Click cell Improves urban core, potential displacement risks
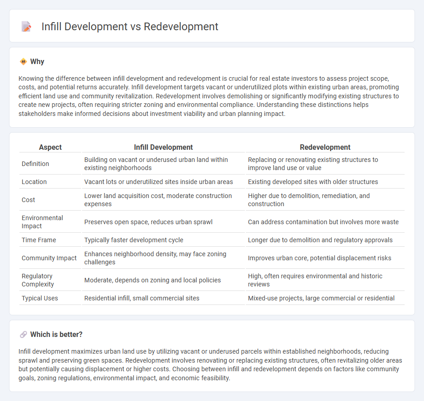Viewport: 424px width, 401px height. (x=325, y=258)
